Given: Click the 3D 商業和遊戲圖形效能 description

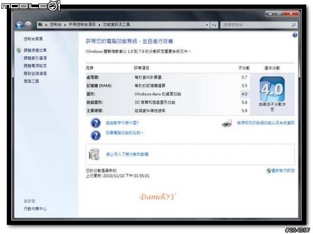Looking at the screenshot, I should point(155,103).
